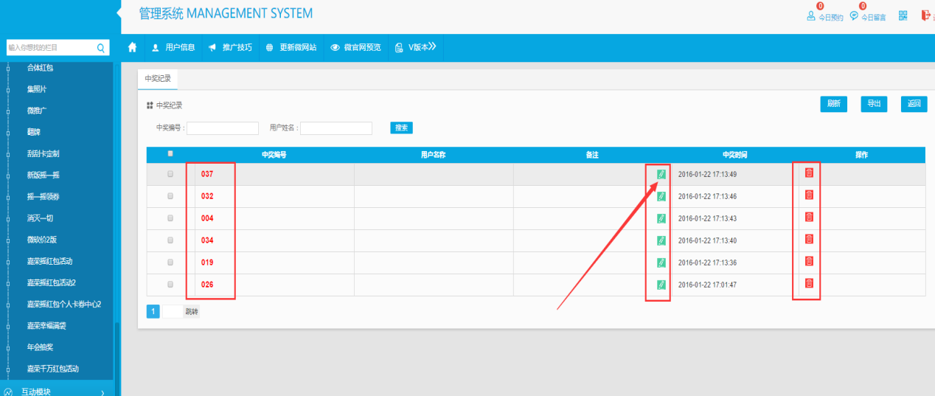Viewport: 935px width, 396px height.
Task: Click the green edit pencil for record 037
Action: 661,174
